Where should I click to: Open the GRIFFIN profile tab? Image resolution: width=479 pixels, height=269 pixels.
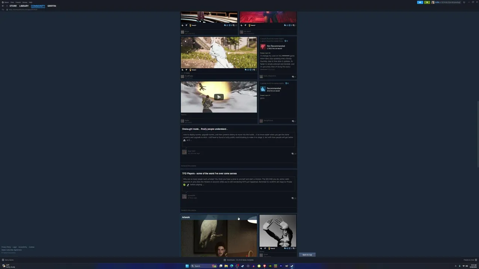click(52, 6)
